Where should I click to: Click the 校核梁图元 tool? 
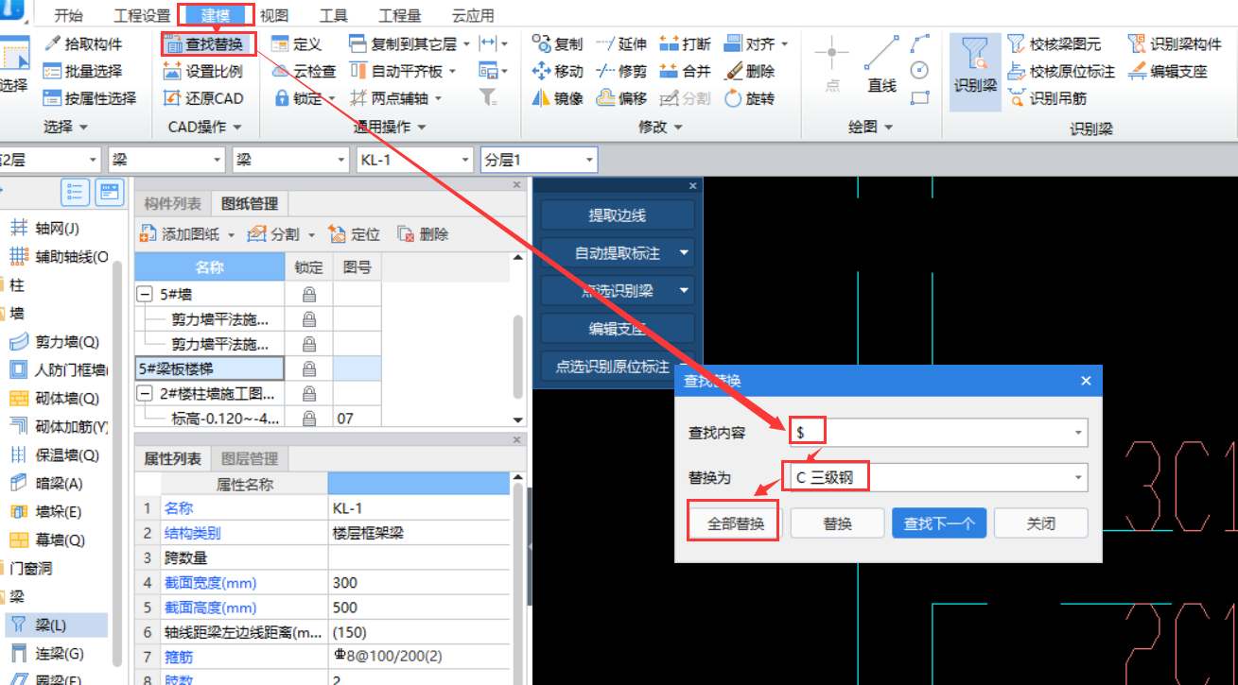coord(1055,43)
